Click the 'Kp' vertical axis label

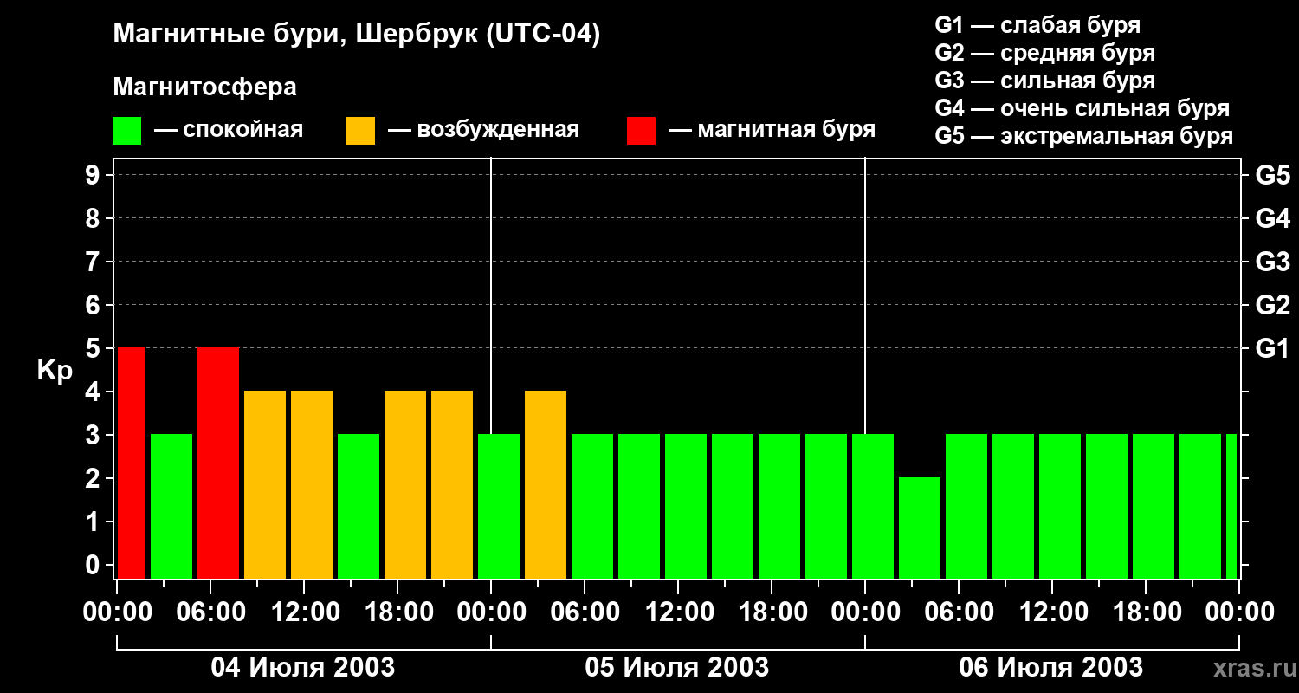click(x=55, y=371)
